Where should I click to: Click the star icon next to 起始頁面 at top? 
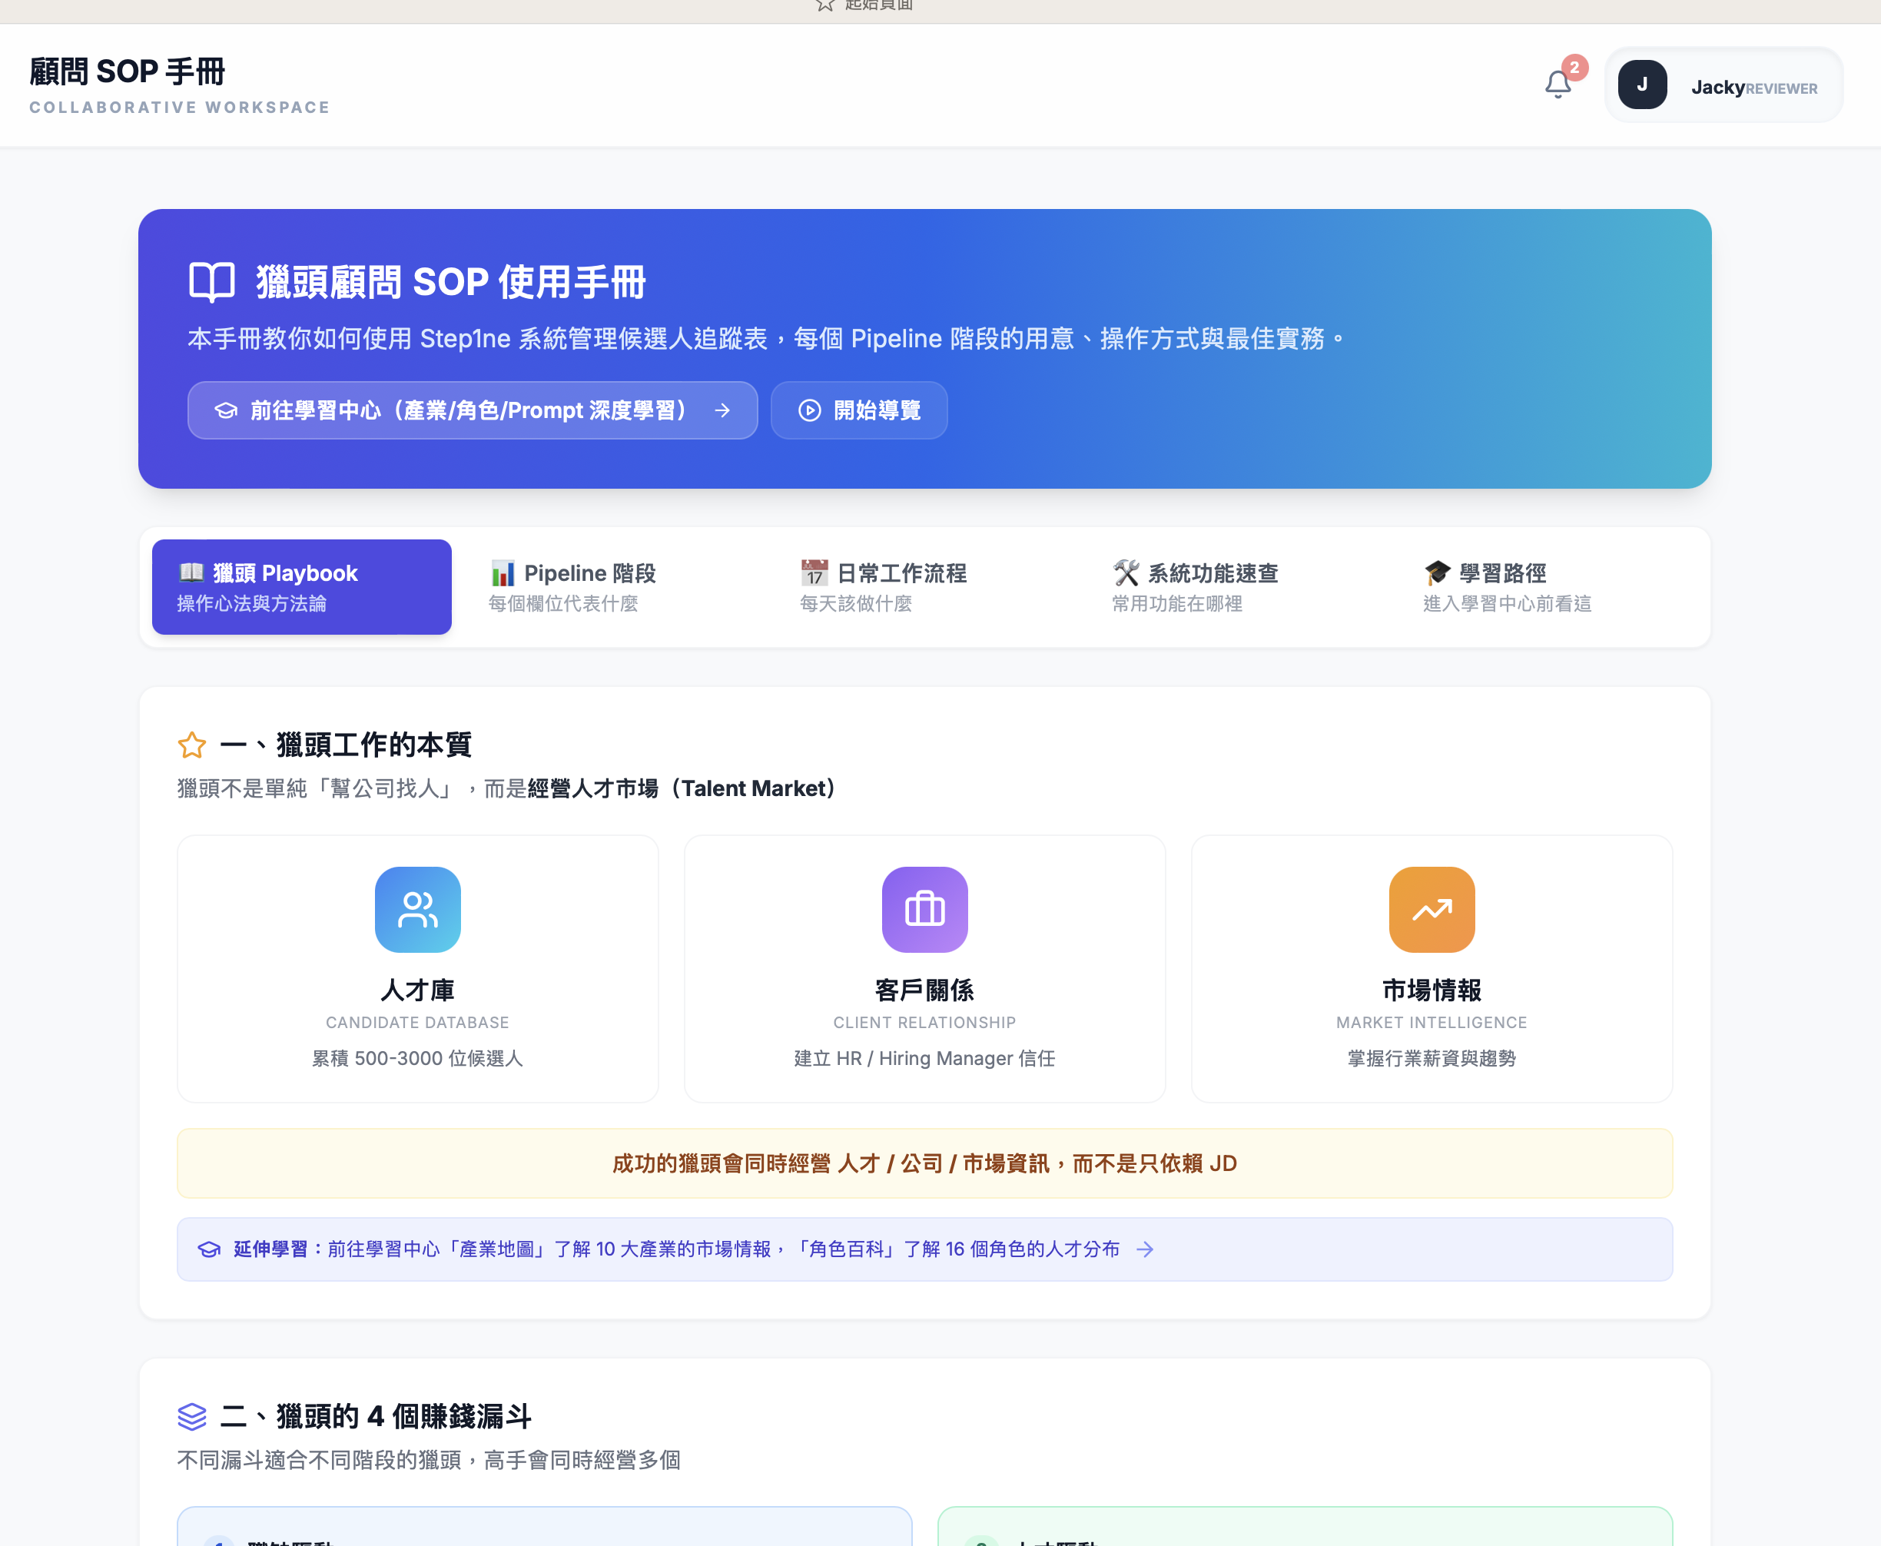[824, 5]
